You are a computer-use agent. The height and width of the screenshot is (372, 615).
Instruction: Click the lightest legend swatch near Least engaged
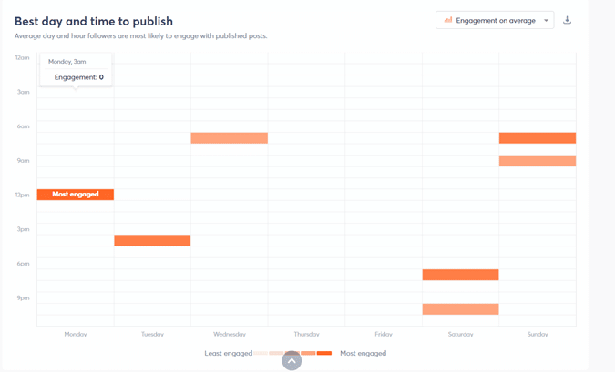[261, 353]
